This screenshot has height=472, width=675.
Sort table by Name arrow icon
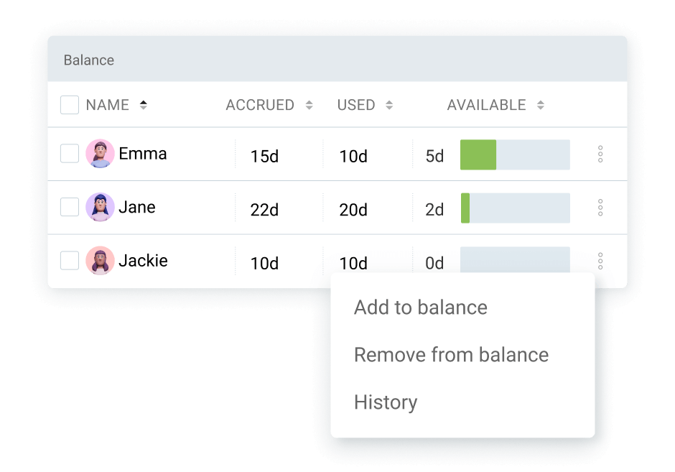[144, 105]
